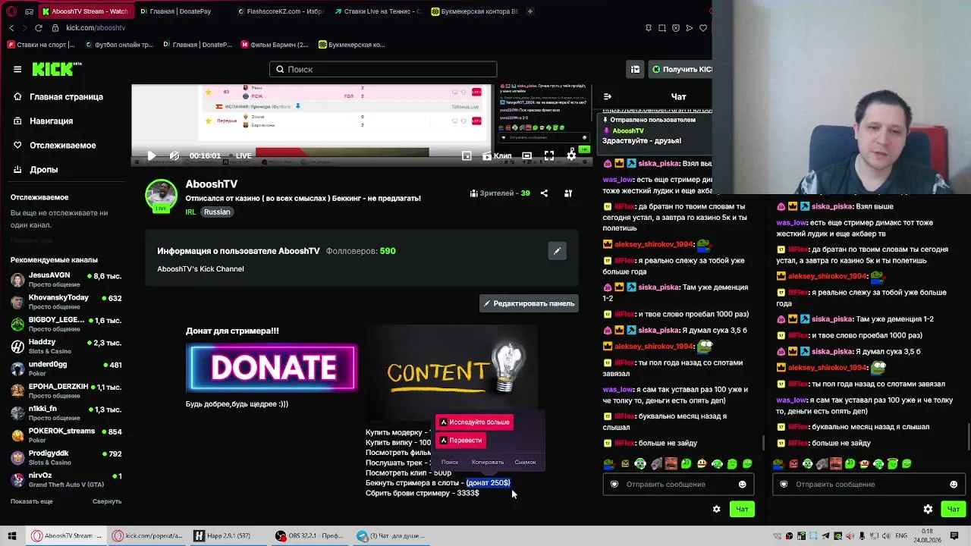971x546 pixels.
Task: Toggle mini player mode icon
Action: (x=467, y=155)
